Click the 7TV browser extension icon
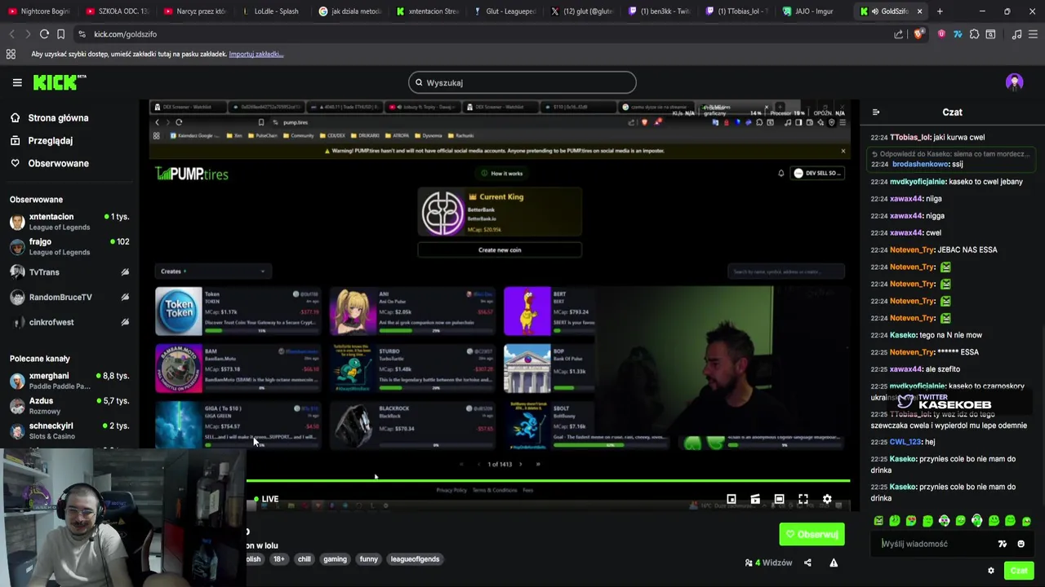This screenshot has width=1045, height=587. (x=958, y=34)
